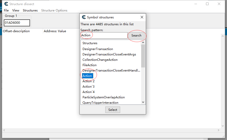Click the Search pattern input field

pos(104,35)
